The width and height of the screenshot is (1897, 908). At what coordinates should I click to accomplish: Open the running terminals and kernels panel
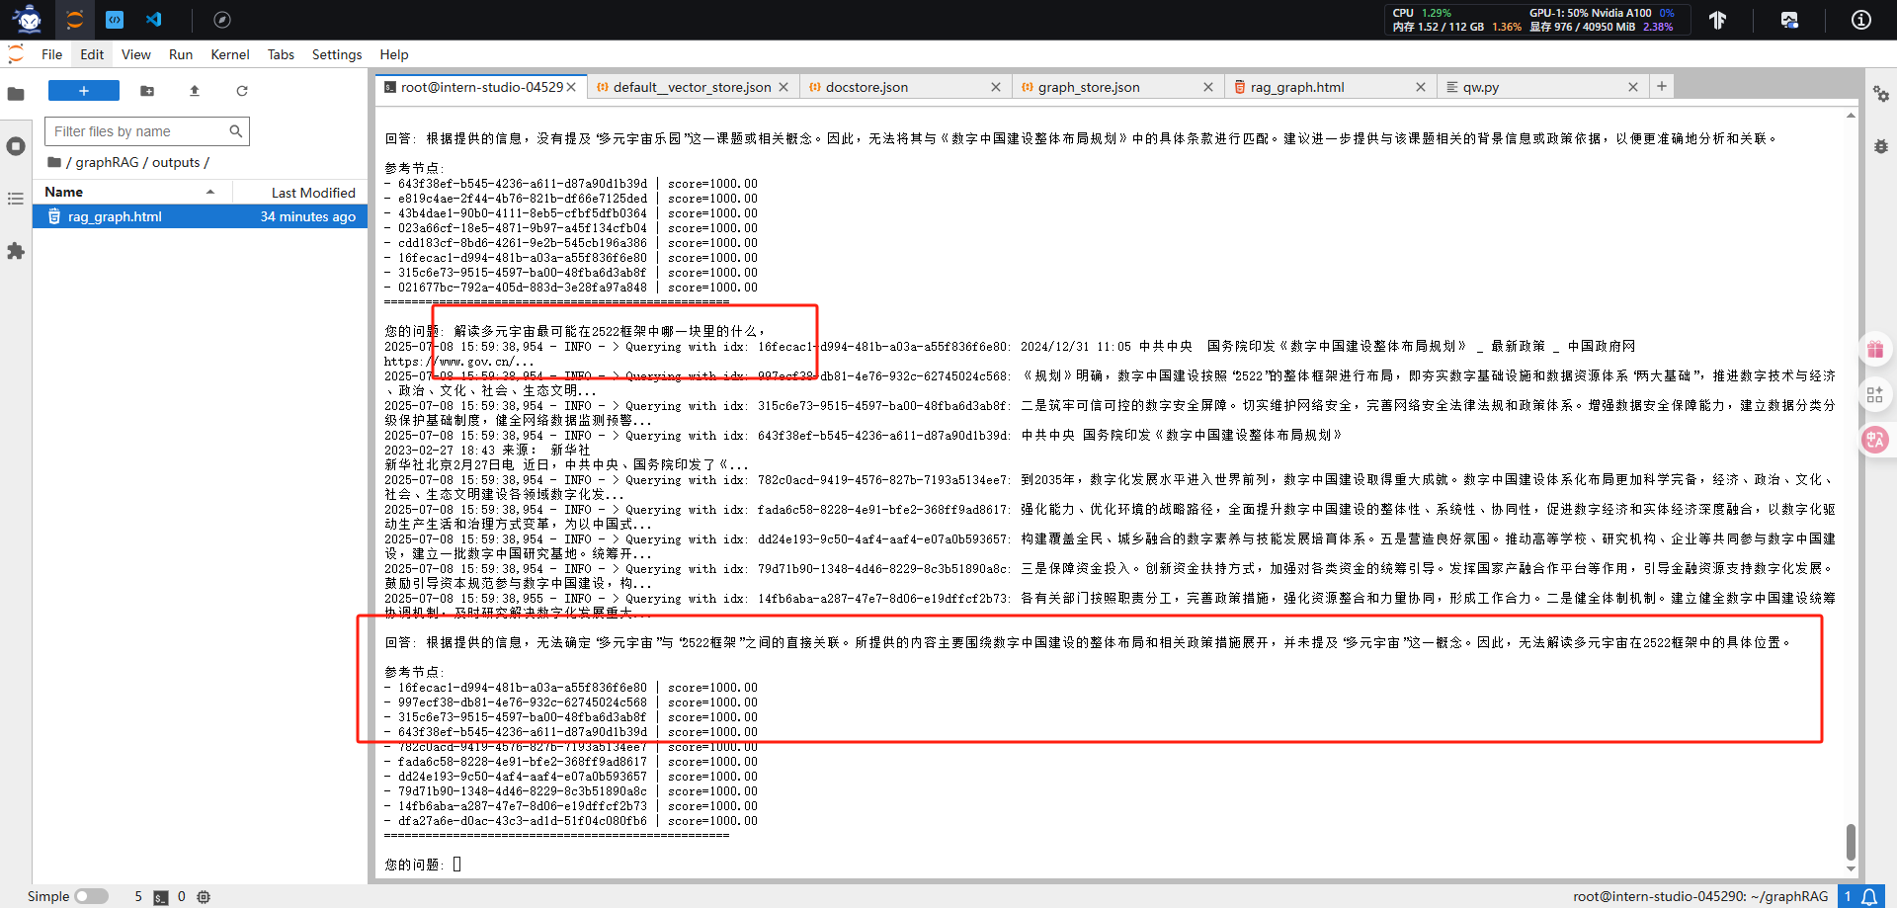[x=16, y=146]
